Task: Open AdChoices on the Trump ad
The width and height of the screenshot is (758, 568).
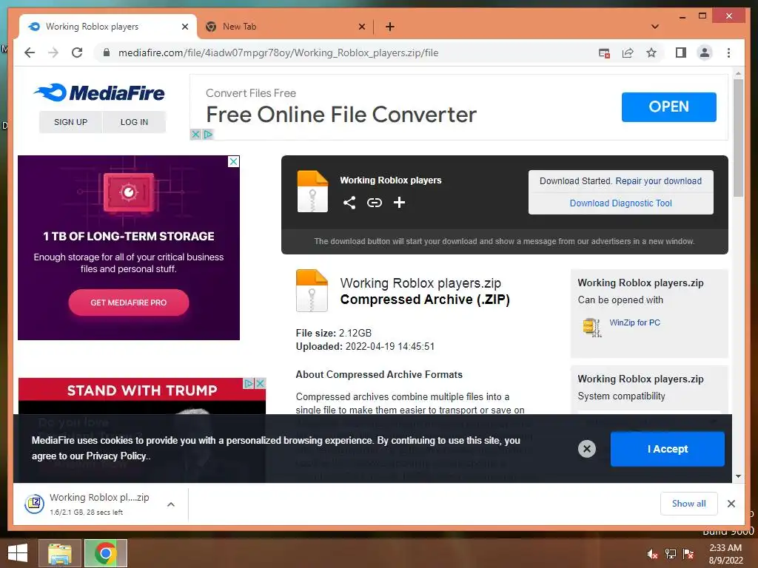Action: point(249,384)
